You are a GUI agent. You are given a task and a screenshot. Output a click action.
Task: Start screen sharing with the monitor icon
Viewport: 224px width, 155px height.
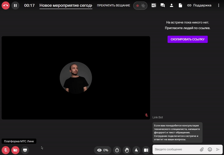pyautogui.click(x=25, y=150)
